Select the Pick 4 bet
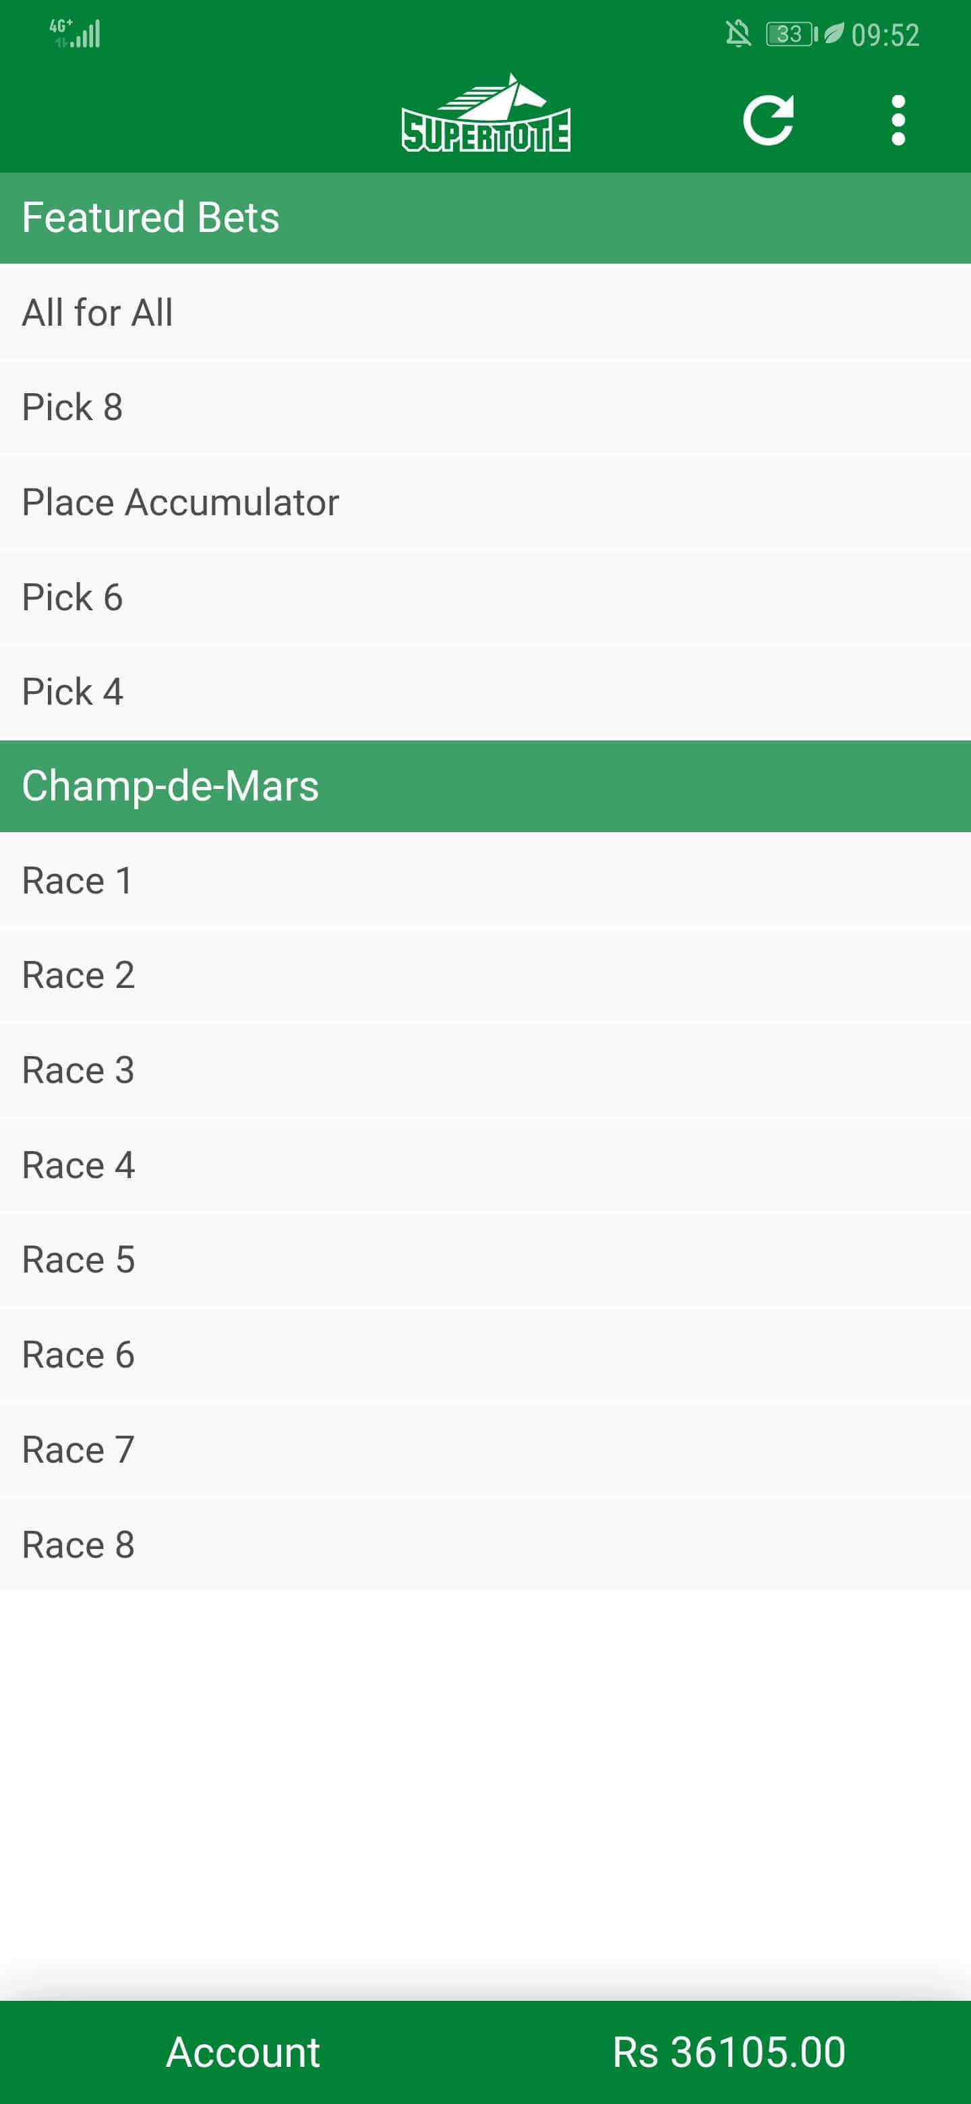 tap(485, 692)
